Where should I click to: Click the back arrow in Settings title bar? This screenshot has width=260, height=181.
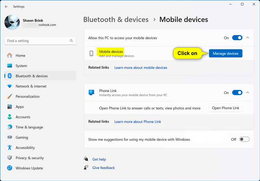click(x=6, y=7)
